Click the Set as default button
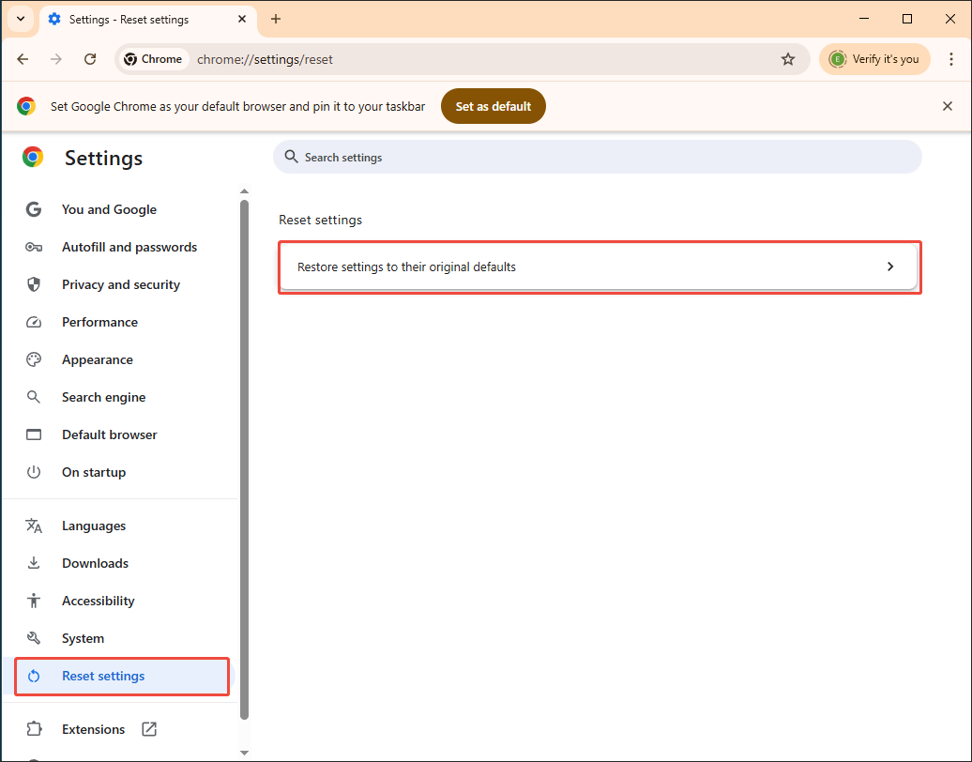The width and height of the screenshot is (972, 762). (493, 106)
